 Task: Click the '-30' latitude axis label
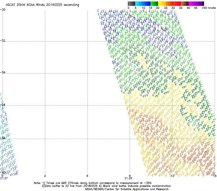coord(3,10)
